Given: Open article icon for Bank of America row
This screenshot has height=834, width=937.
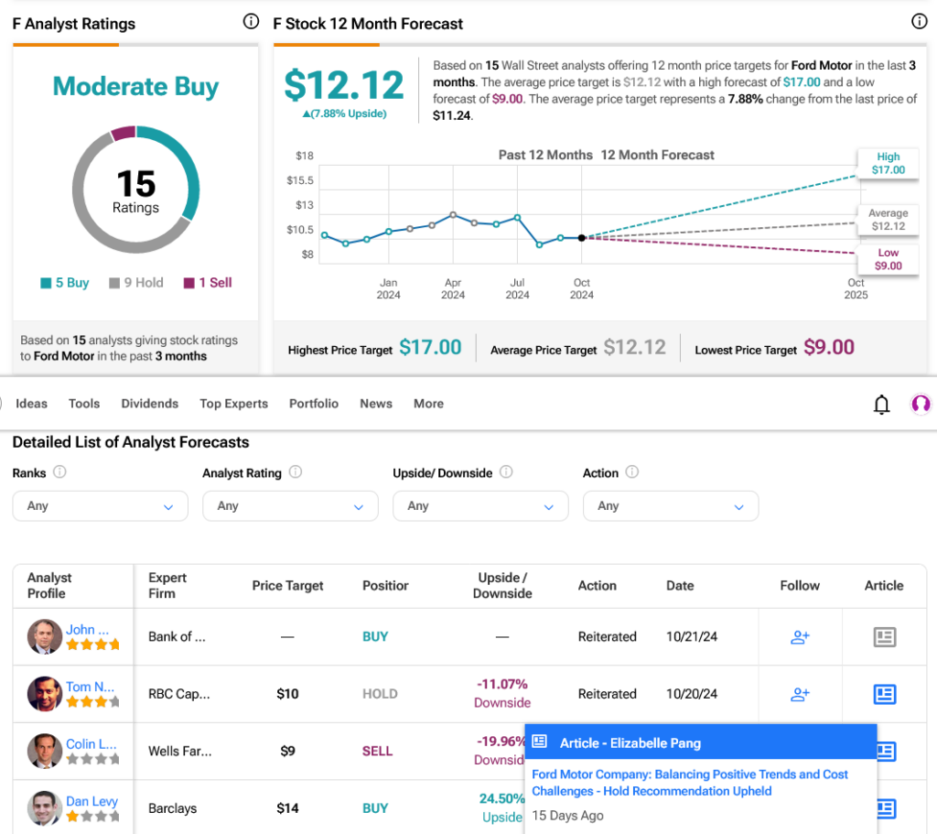Looking at the screenshot, I should click(884, 637).
